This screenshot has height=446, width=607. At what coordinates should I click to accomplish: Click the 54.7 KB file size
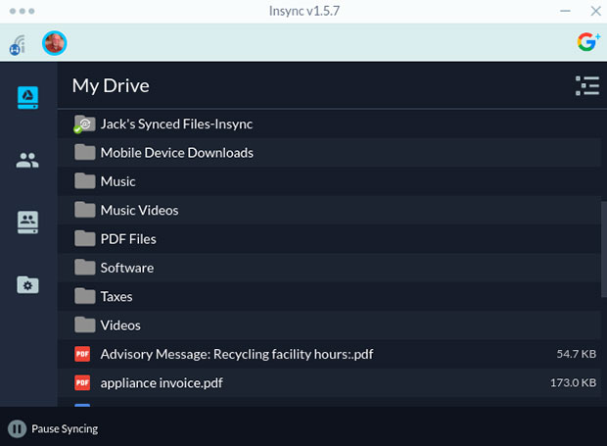point(577,354)
